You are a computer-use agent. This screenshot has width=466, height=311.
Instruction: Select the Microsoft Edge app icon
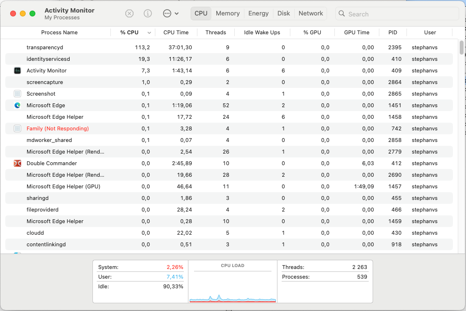tap(17, 105)
